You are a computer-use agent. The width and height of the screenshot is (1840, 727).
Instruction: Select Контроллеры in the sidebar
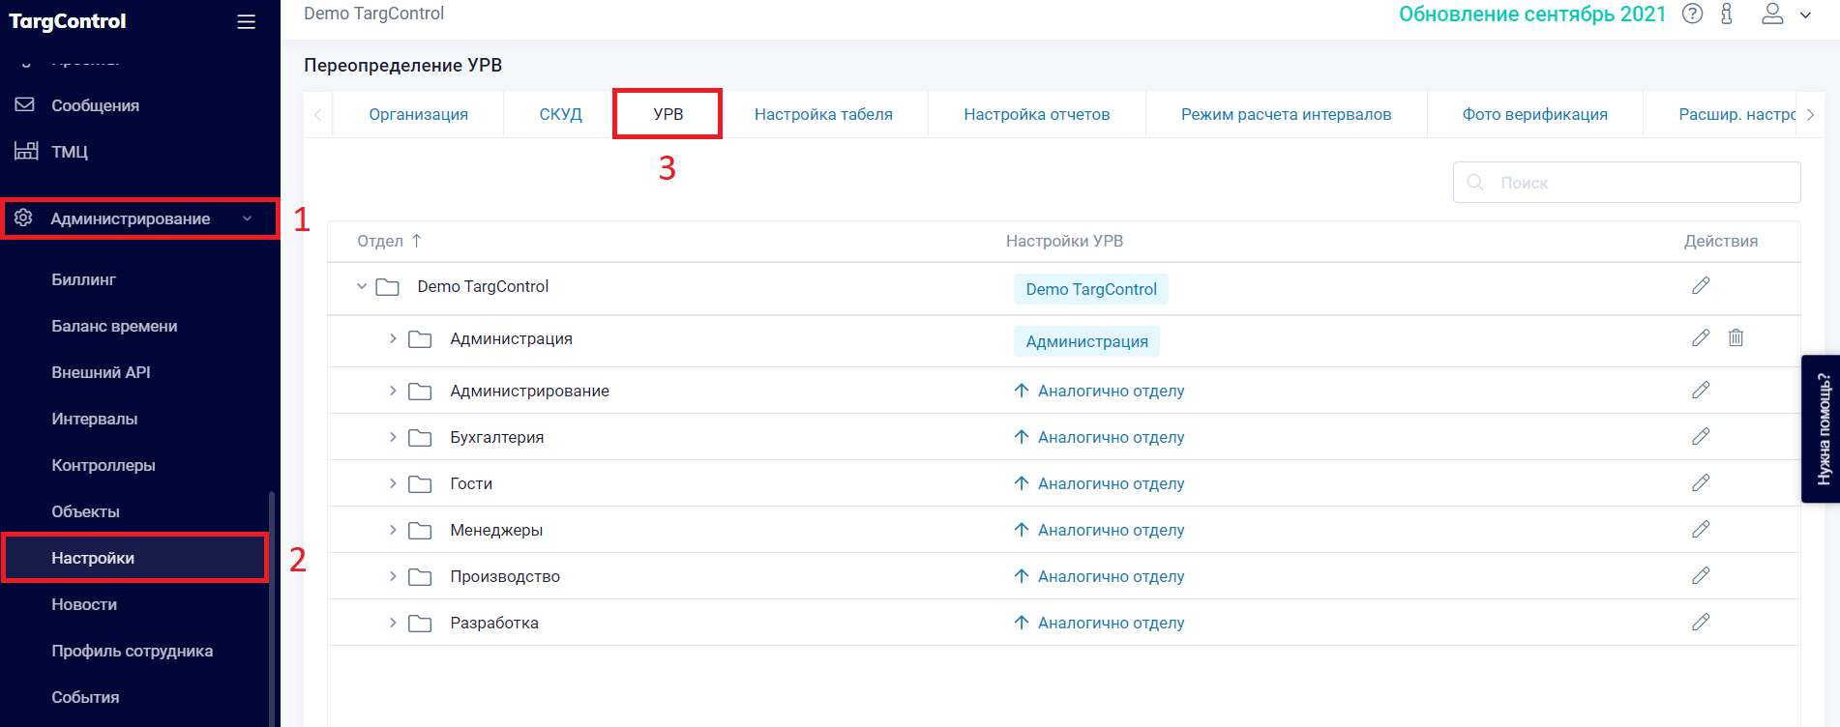point(104,465)
